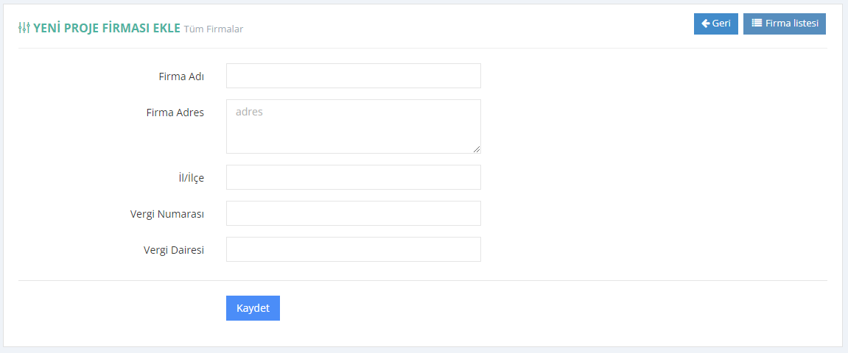
Task: Focus the İl/İlçe input field
Action: 353,177
